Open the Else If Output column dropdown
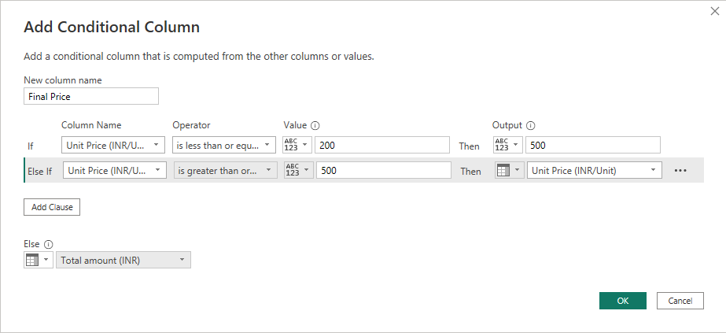The height and width of the screenshot is (333, 726). point(595,171)
